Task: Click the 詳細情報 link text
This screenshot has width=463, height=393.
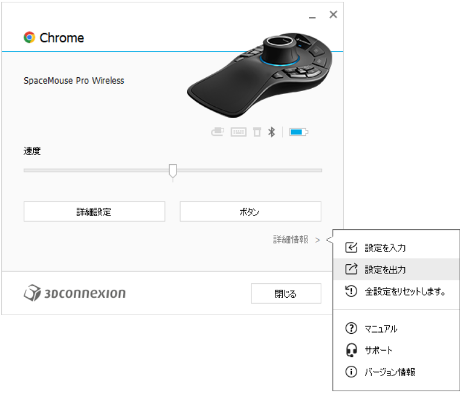Action: (x=290, y=239)
